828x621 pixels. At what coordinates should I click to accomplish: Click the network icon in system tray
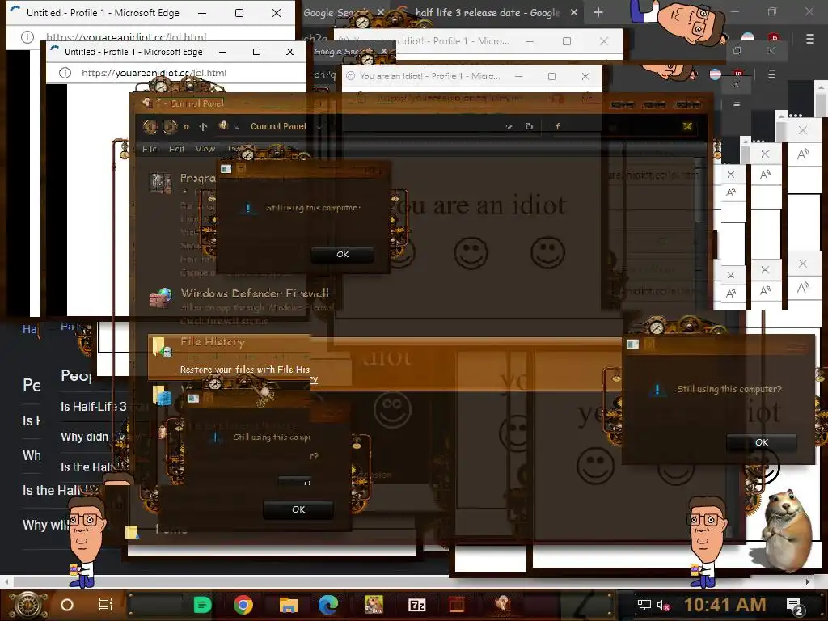pyautogui.click(x=644, y=605)
